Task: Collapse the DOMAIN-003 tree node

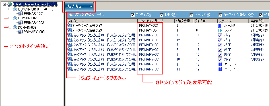Action: tap(10, 27)
